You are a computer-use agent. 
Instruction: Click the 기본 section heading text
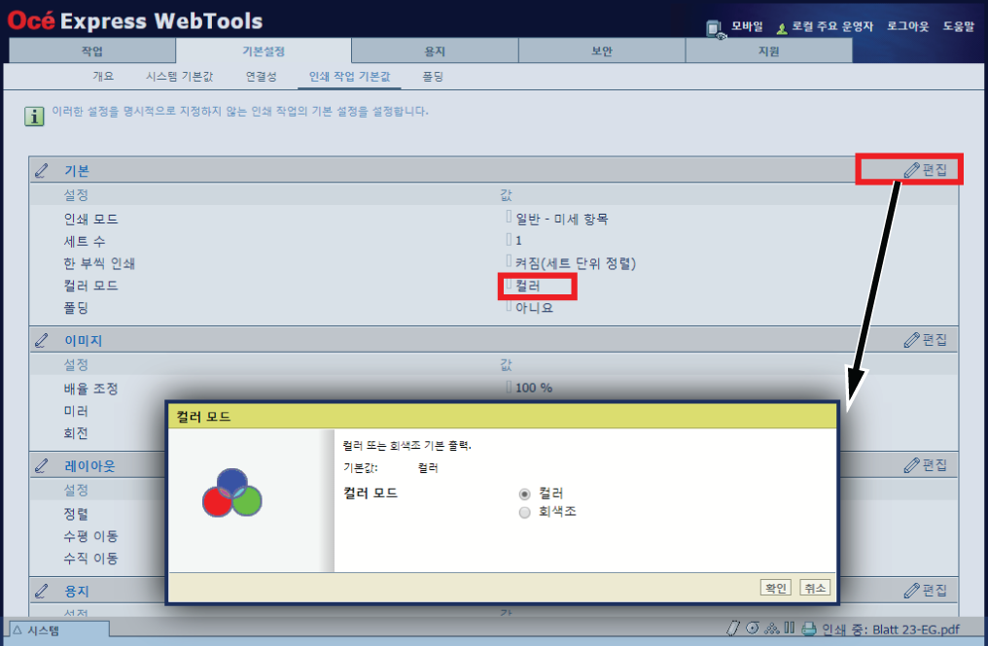77,171
